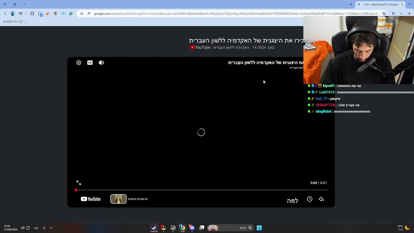This screenshot has width=414, height=233.
Task: Open the media controls icon in the Chrome toolbar
Action: point(20,14)
